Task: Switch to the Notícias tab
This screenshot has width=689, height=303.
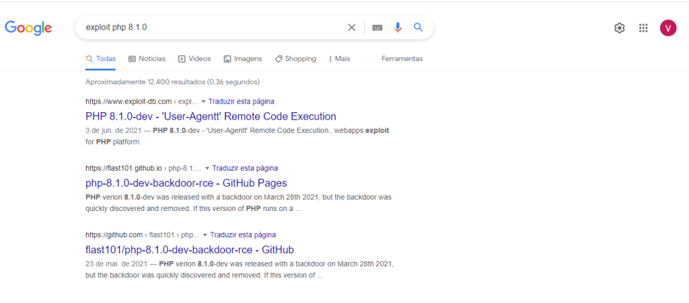Action: coord(147,59)
